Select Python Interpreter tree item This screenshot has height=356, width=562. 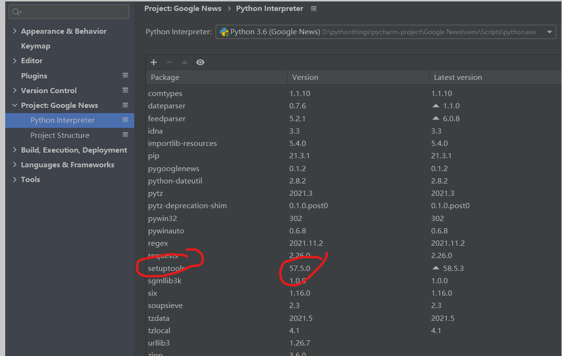[69, 120]
